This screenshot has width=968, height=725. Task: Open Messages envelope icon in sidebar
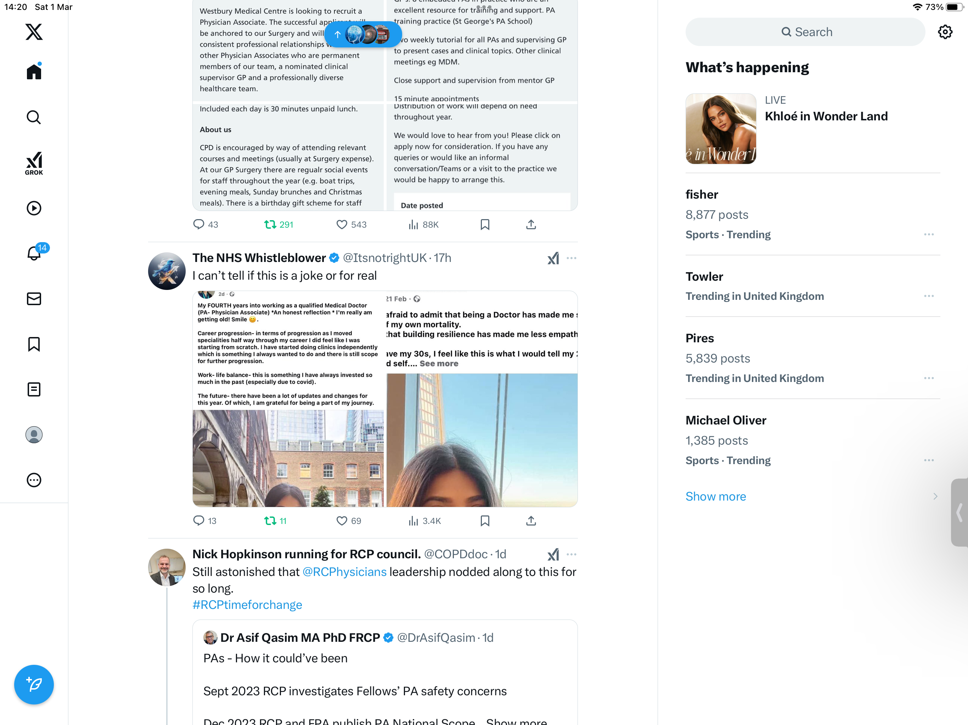(x=34, y=299)
